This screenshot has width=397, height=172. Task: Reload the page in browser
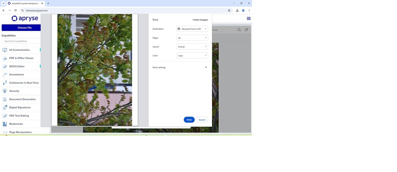click(x=15, y=10)
